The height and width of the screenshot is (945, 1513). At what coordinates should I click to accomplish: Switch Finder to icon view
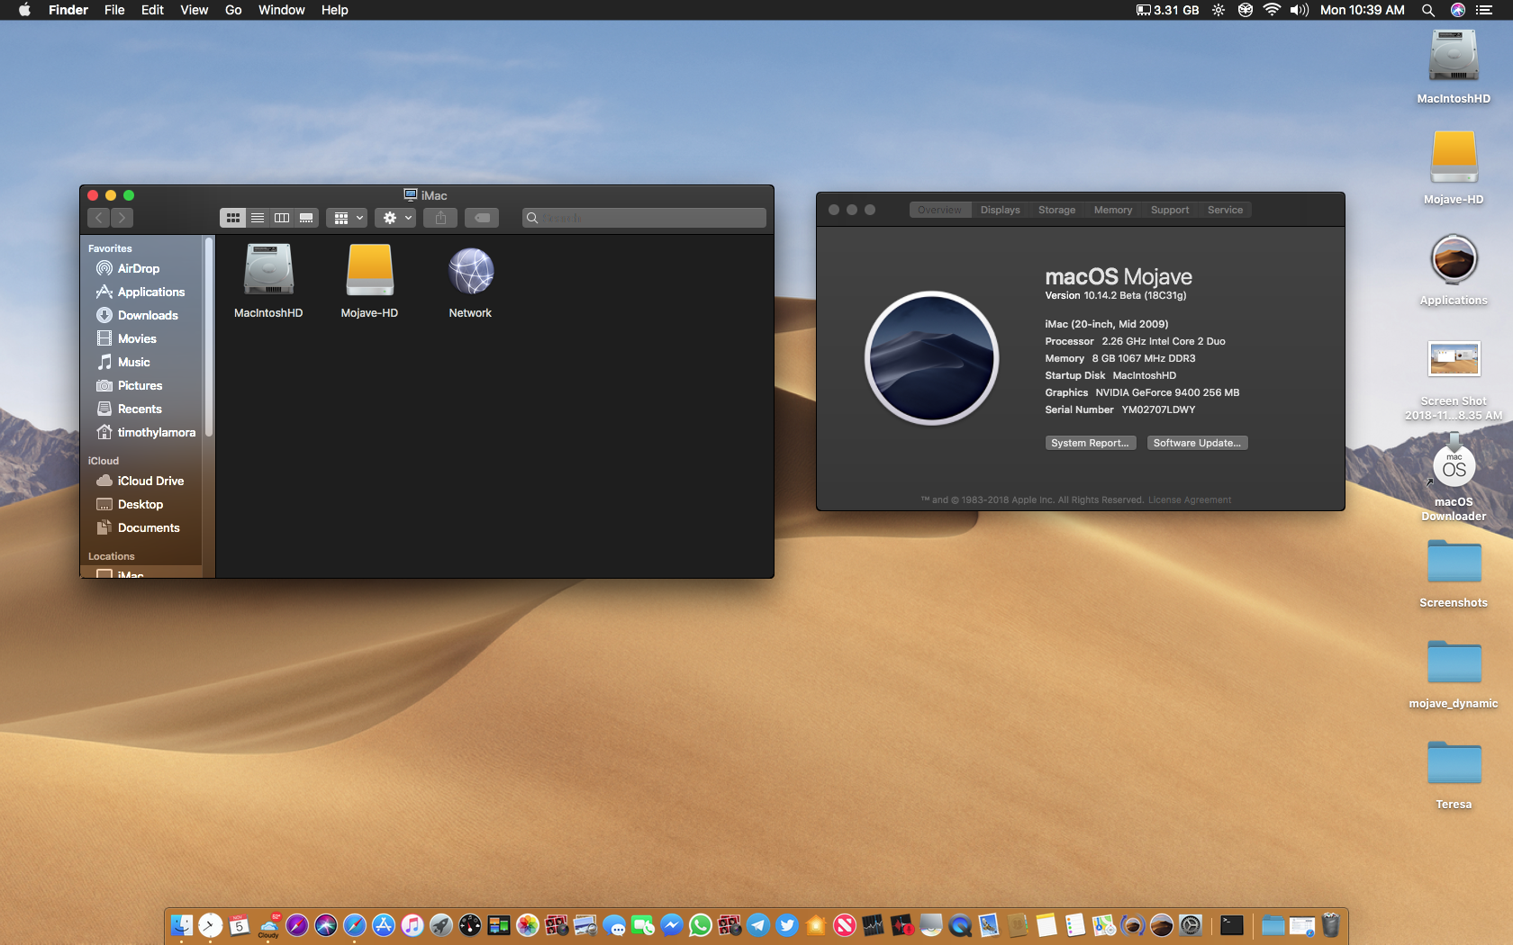coord(232,218)
